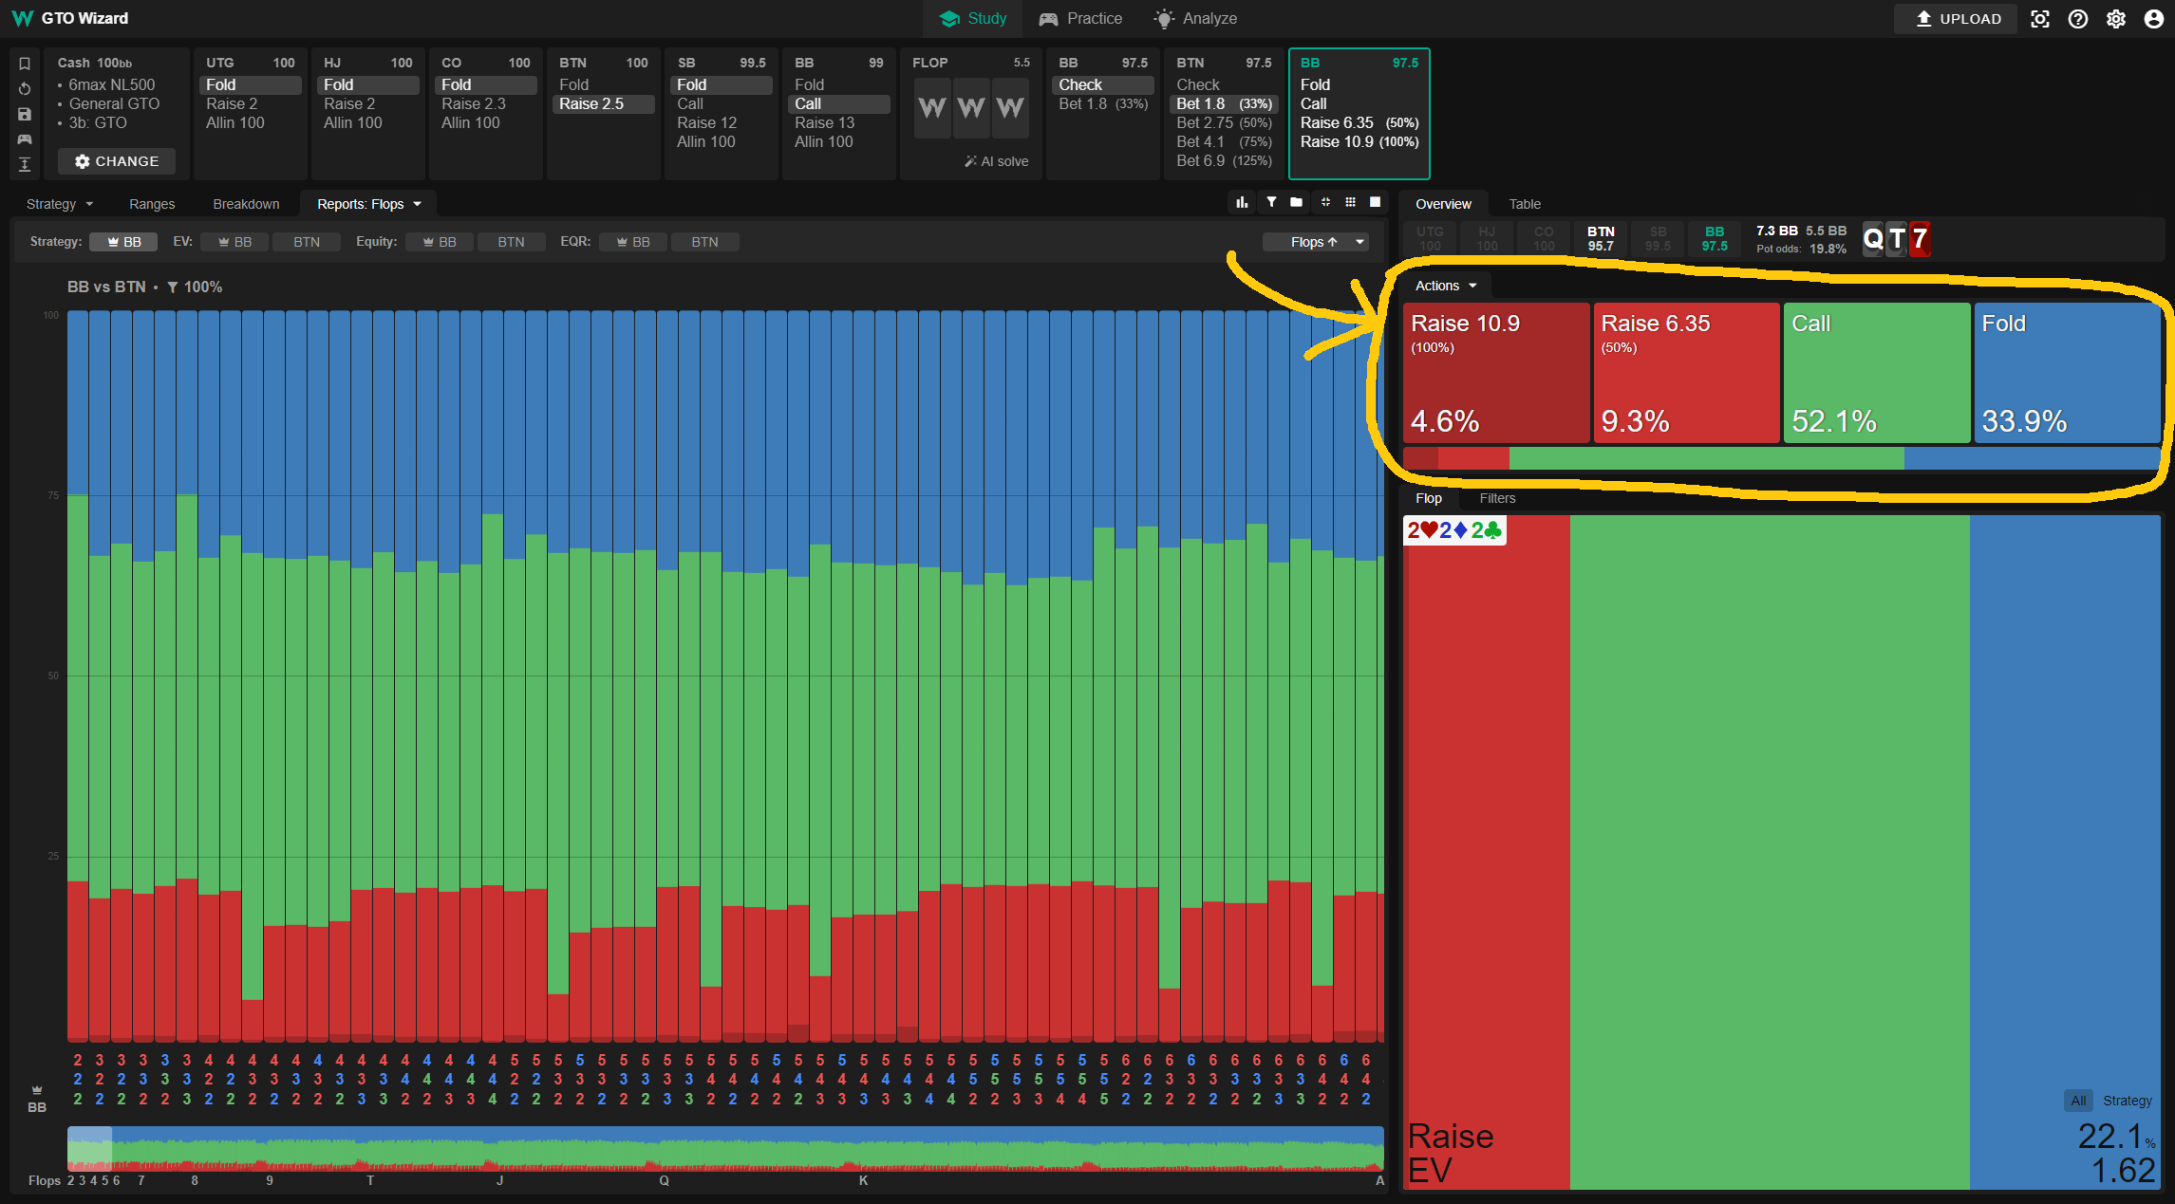Viewport: 2175px width, 1204px height.
Task: Click the UPLOAD button
Action: (x=1957, y=19)
